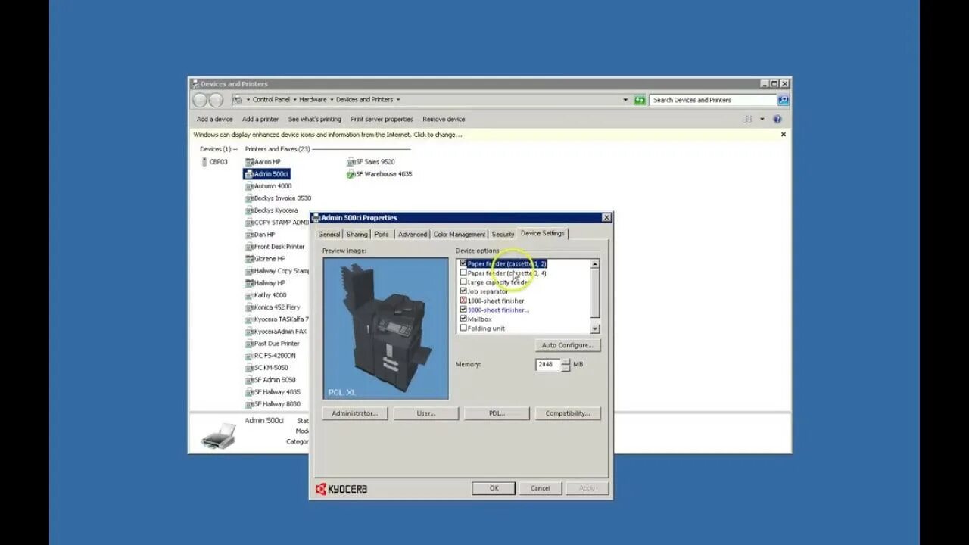Select the Front Desk Printer icon
Viewport: 969px width, 545px height.
tap(249, 247)
